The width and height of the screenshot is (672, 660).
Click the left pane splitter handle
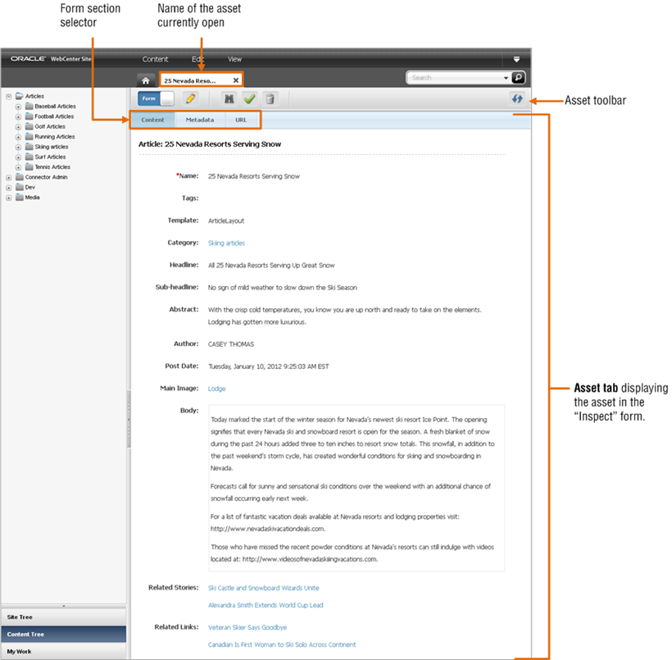[x=128, y=419]
